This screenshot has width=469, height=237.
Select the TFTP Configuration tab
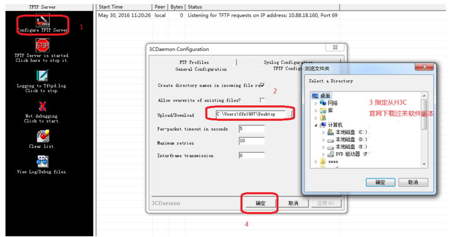coord(287,69)
